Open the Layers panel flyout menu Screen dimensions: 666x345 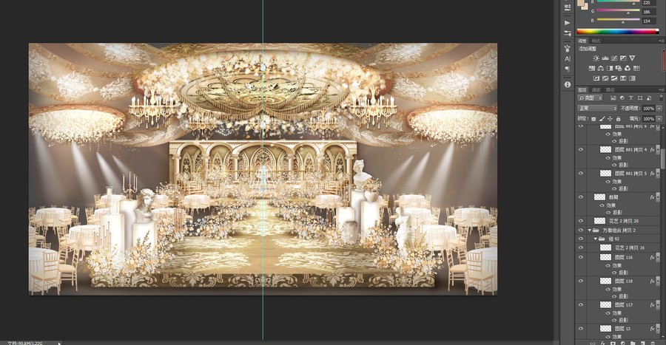pyautogui.click(x=662, y=90)
